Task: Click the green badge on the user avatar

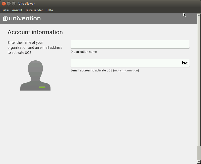Action: coord(42,87)
